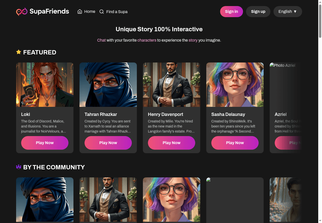Select Sasha Delaunay's featured portrait image
The image size is (322, 223).
(x=235, y=85)
